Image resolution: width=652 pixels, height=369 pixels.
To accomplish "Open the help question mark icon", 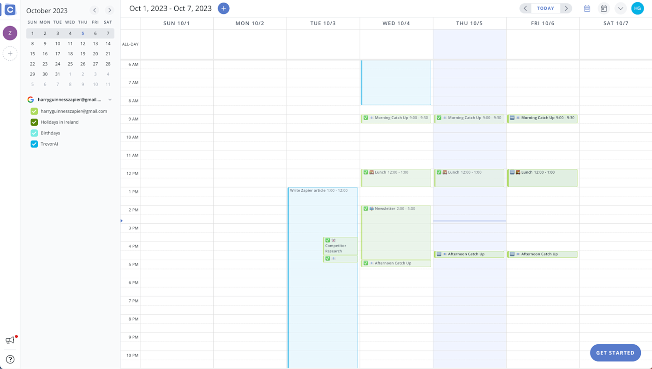I will point(10,359).
